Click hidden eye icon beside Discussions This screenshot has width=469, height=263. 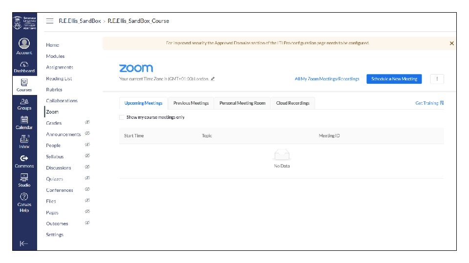(87, 167)
